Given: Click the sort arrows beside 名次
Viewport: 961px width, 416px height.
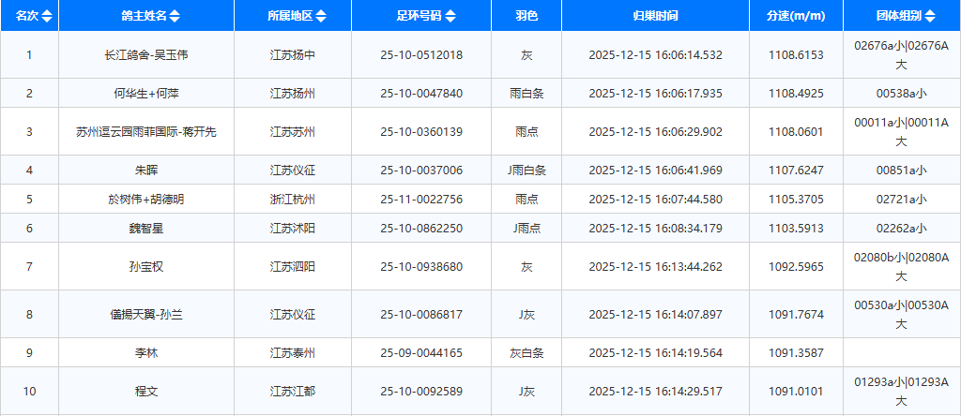Looking at the screenshot, I should (x=47, y=16).
